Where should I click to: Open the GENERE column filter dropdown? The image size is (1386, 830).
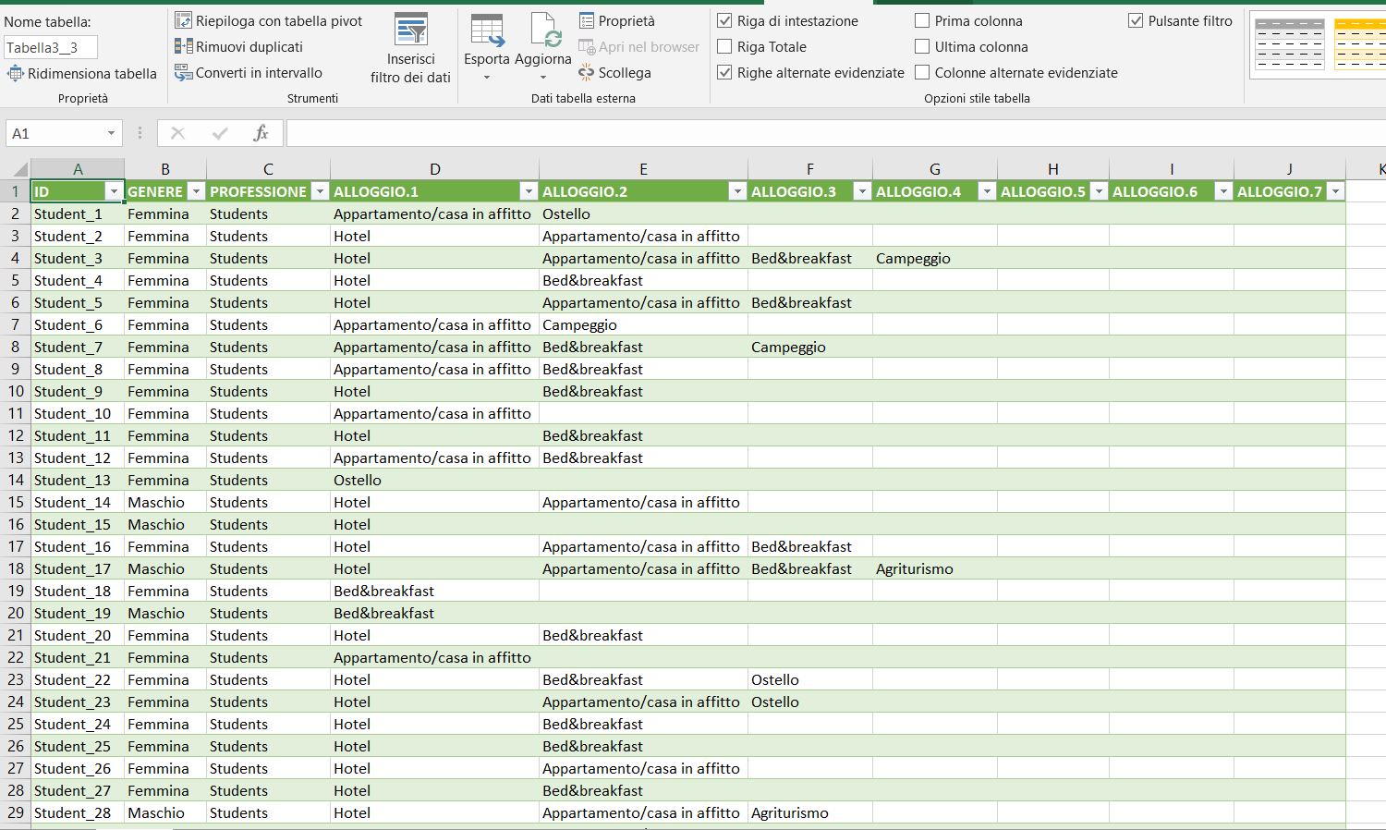[195, 191]
